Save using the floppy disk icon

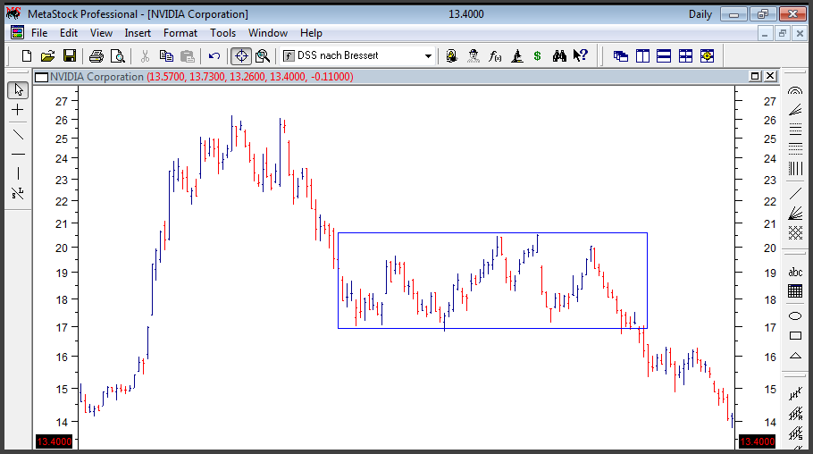[x=70, y=55]
